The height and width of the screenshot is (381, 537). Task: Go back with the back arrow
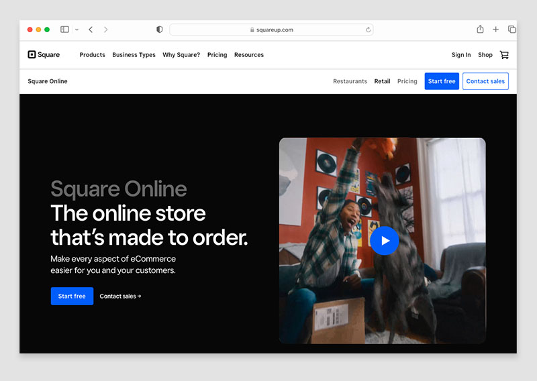(x=91, y=30)
